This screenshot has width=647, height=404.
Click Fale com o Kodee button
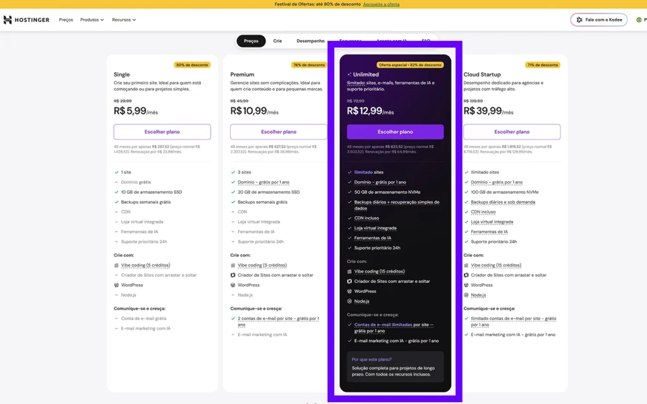point(599,20)
